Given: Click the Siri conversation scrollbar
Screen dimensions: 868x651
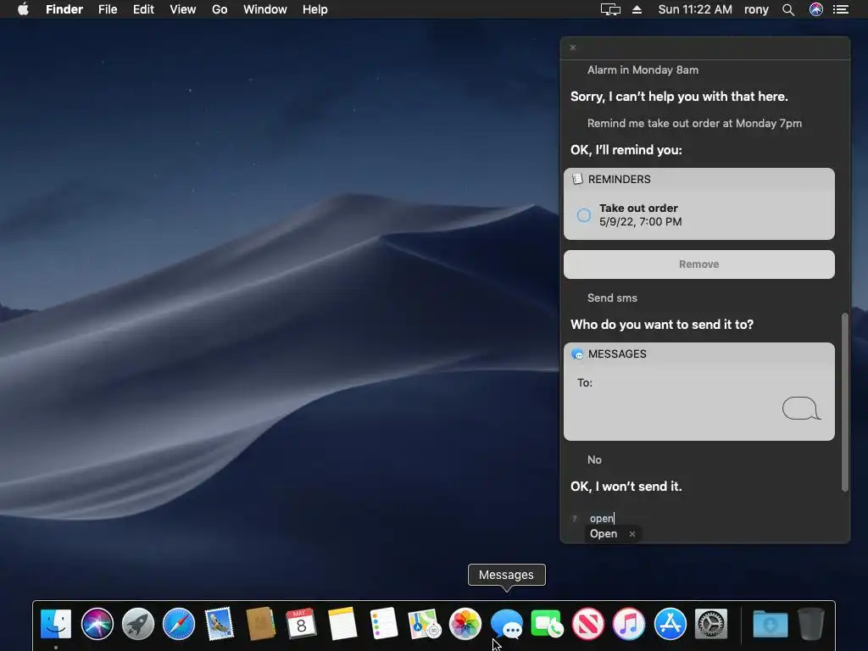Looking at the screenshot, I should click(x=845, y=402).
